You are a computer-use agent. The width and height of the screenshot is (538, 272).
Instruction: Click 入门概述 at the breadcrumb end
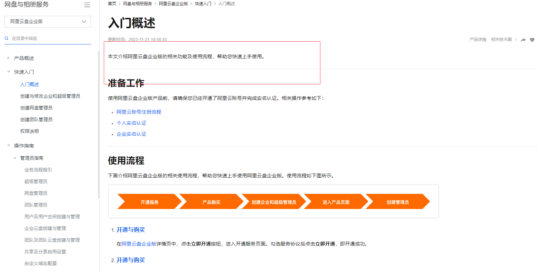(227, 4)
